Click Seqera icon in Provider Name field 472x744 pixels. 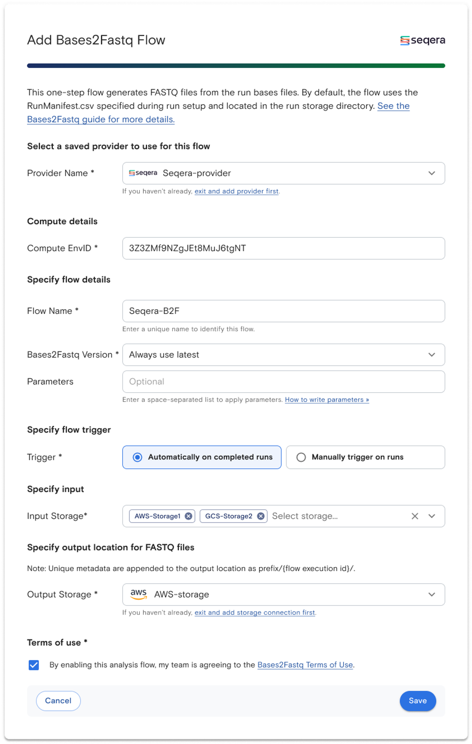point(143,173)
